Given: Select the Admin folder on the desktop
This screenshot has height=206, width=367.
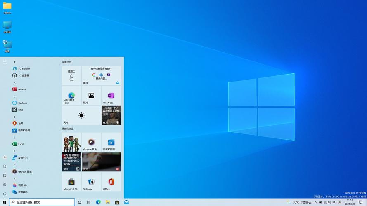Looking at the screenshot, I should coord(7,8).
